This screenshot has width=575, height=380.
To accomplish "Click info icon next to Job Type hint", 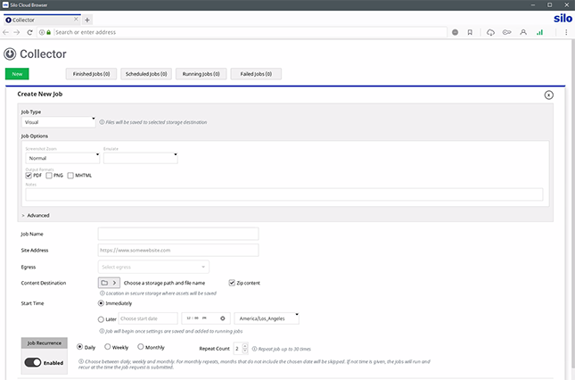I will [x=102, y=122].
